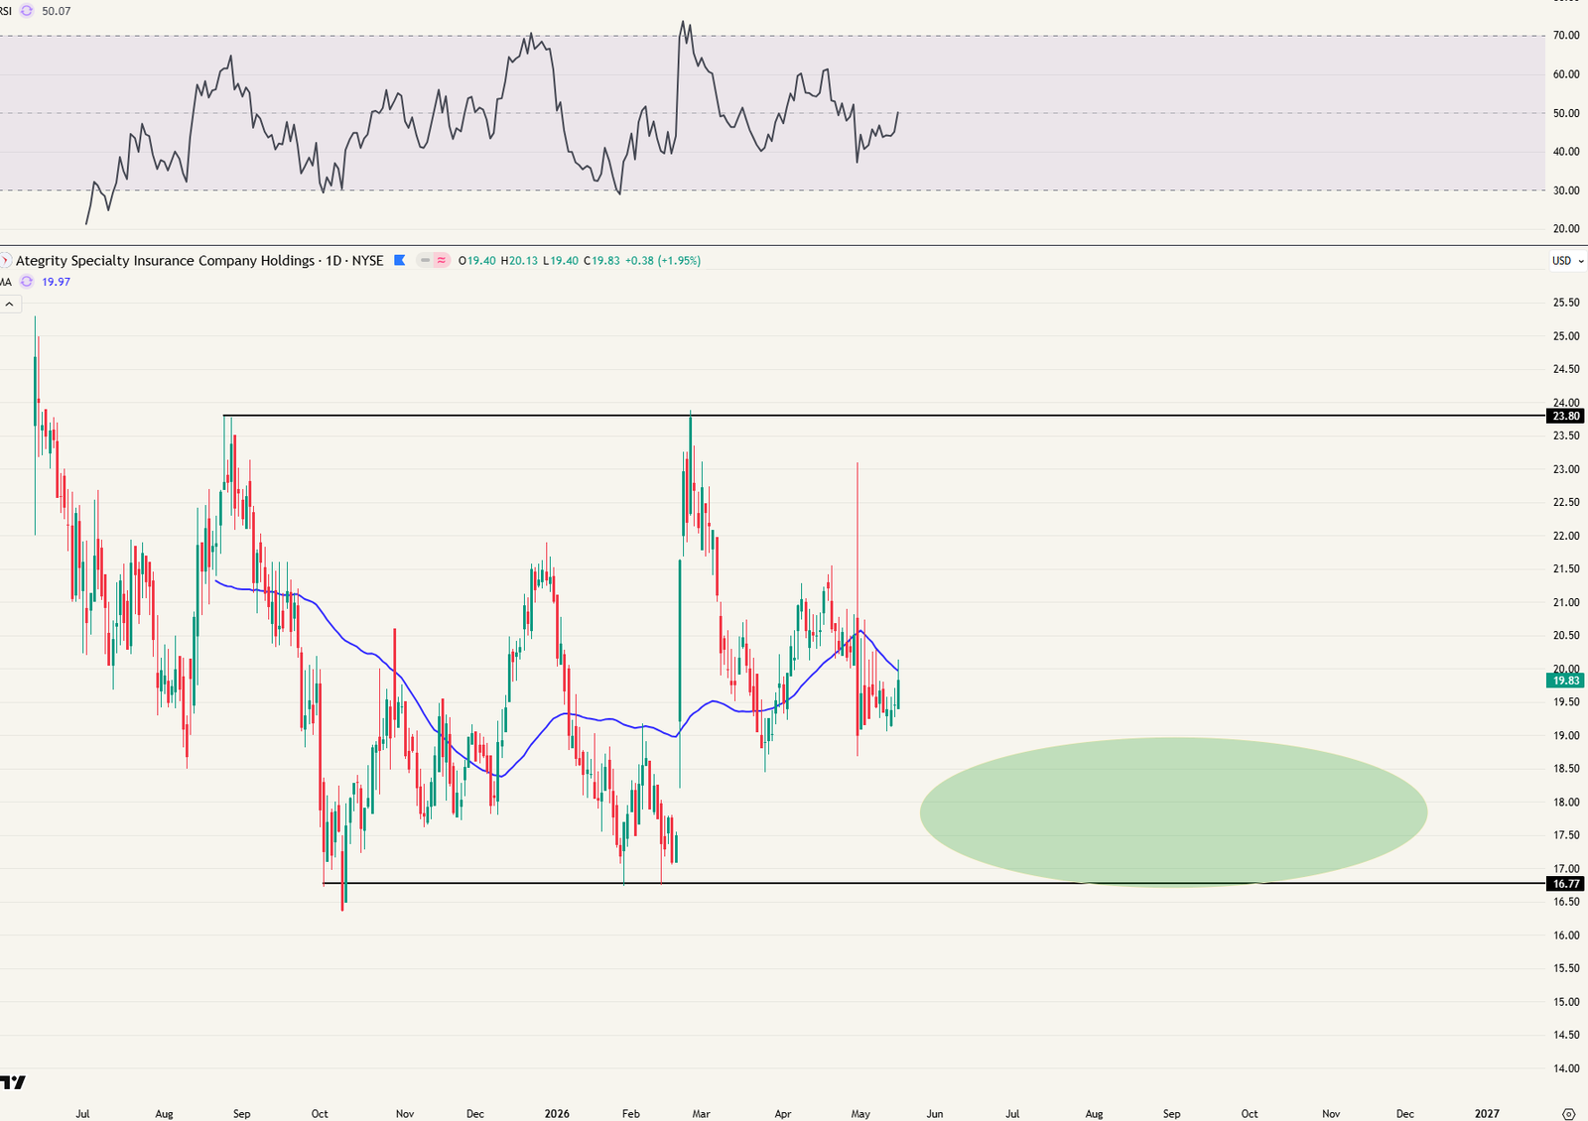This screenshot has height=1121, width=1588.
Task: Click the 2026 label on the time axis
Action: click(557, 1114)
